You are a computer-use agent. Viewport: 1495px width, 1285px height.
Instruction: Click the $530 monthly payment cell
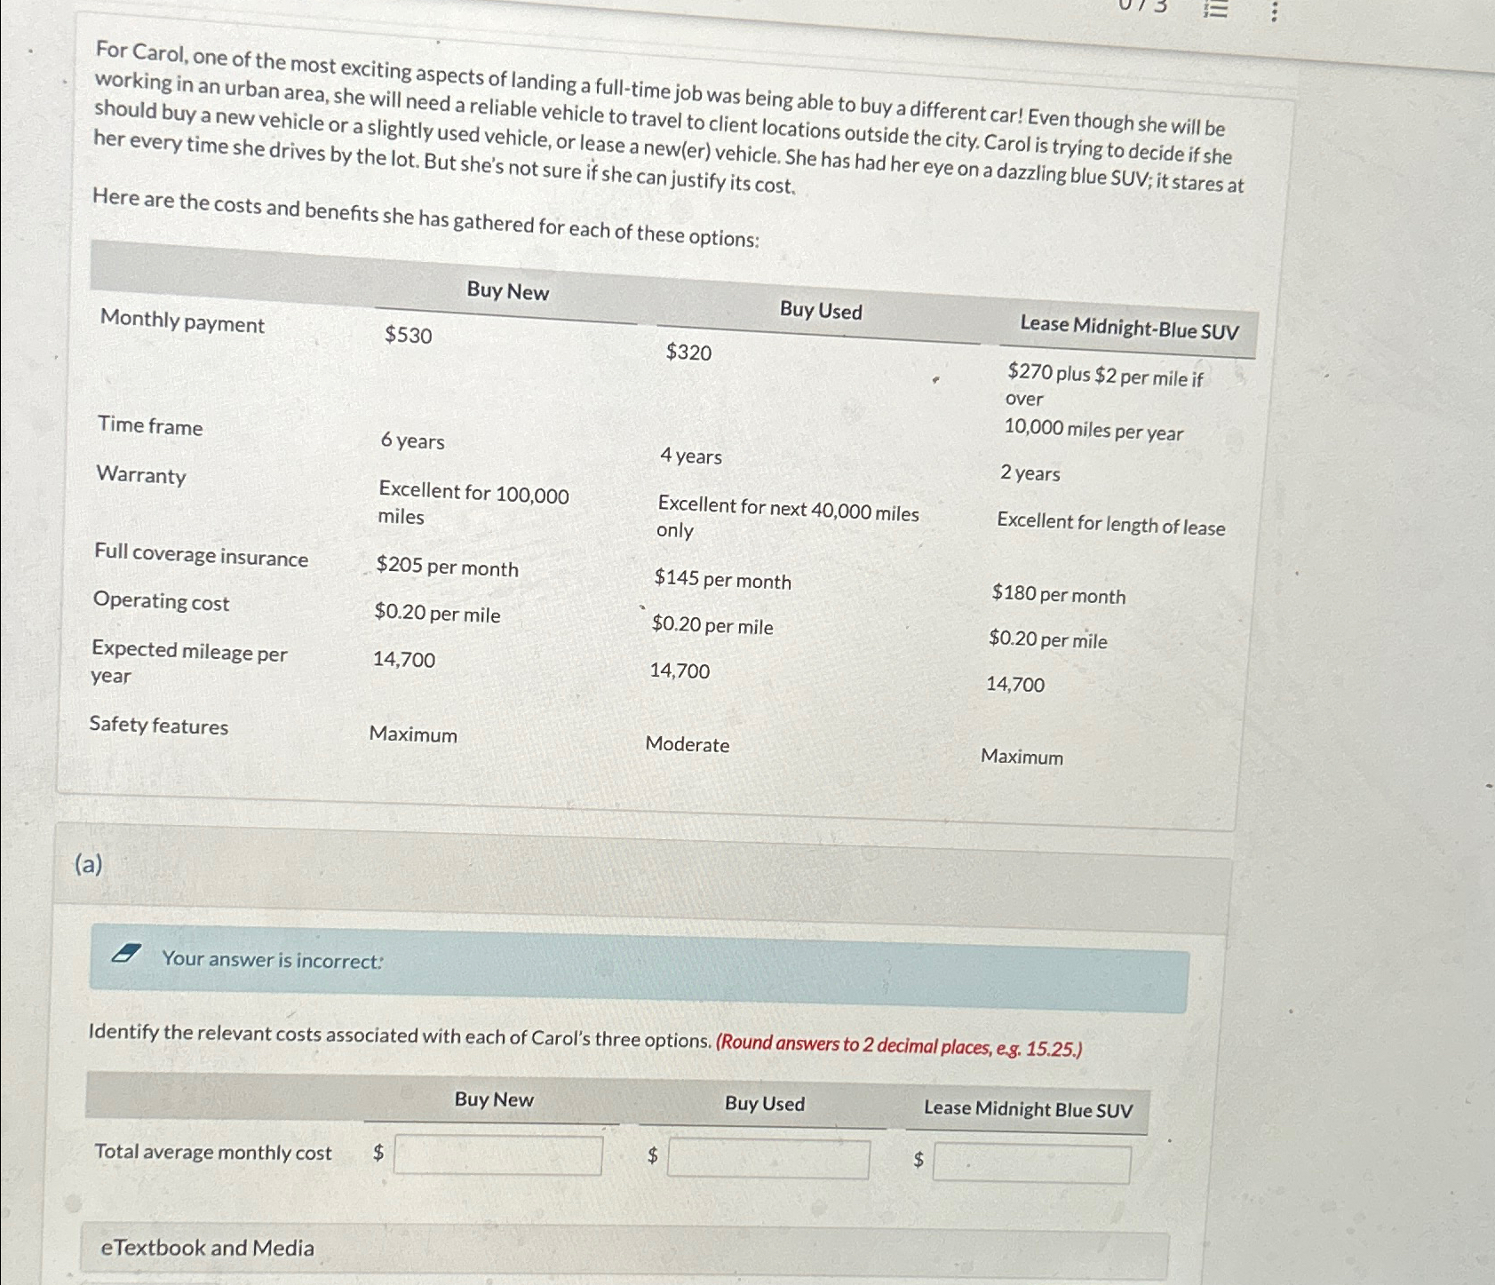(408, 335)
